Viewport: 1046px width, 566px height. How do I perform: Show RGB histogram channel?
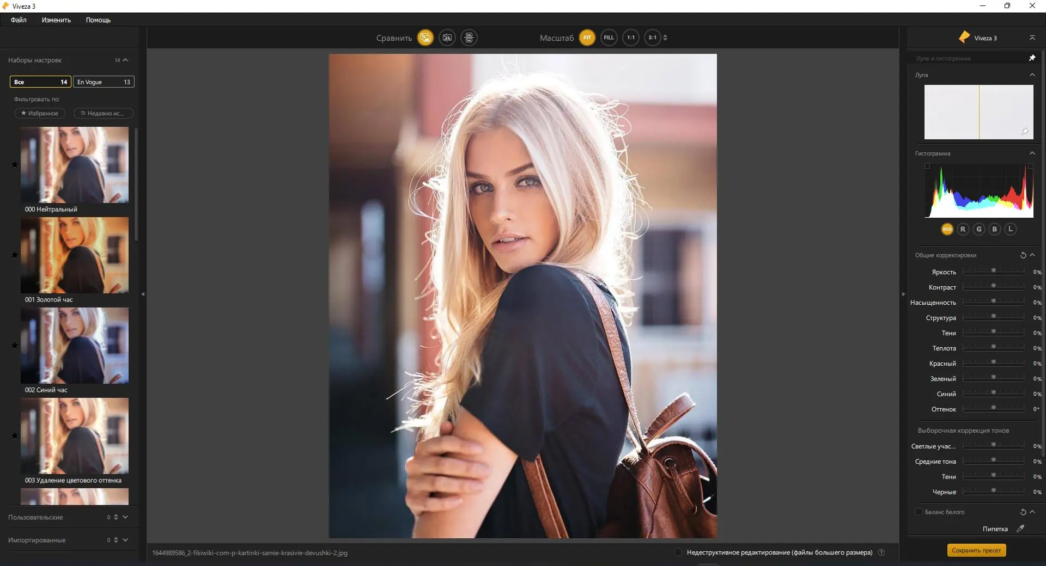947,229
